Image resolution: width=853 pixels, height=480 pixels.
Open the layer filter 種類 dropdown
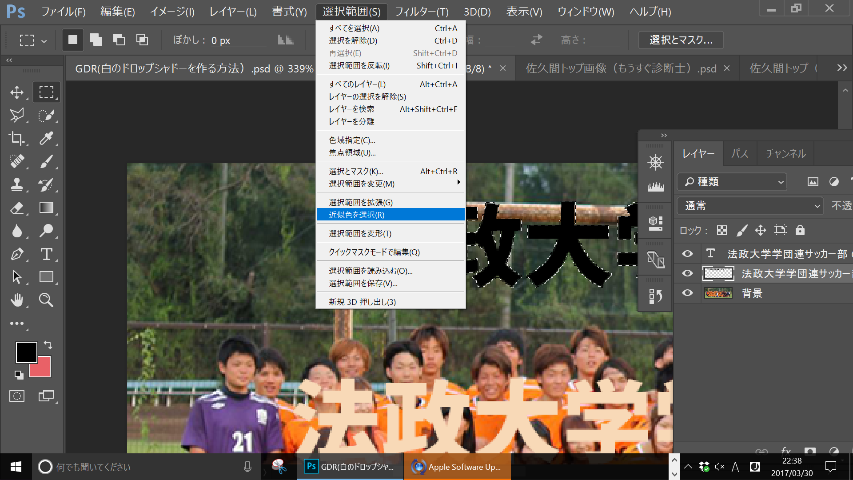click(x=732, y=182)
